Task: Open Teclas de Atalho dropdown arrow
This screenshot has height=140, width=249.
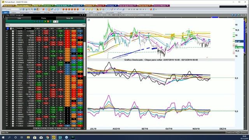Action: 69,5
